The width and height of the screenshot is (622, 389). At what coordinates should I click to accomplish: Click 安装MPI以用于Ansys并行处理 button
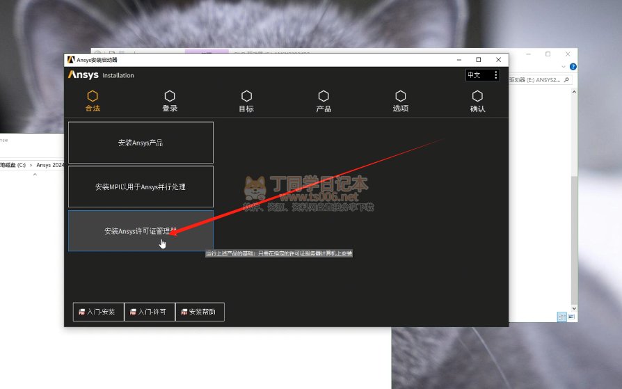[141, 186]
